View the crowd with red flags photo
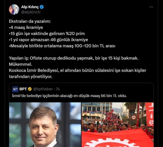 tap(117, 125)
